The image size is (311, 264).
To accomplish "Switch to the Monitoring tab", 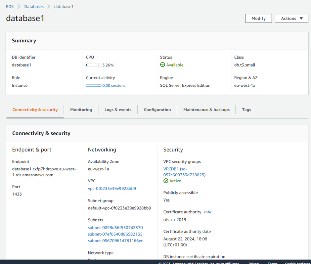I will tap(81, 110).
